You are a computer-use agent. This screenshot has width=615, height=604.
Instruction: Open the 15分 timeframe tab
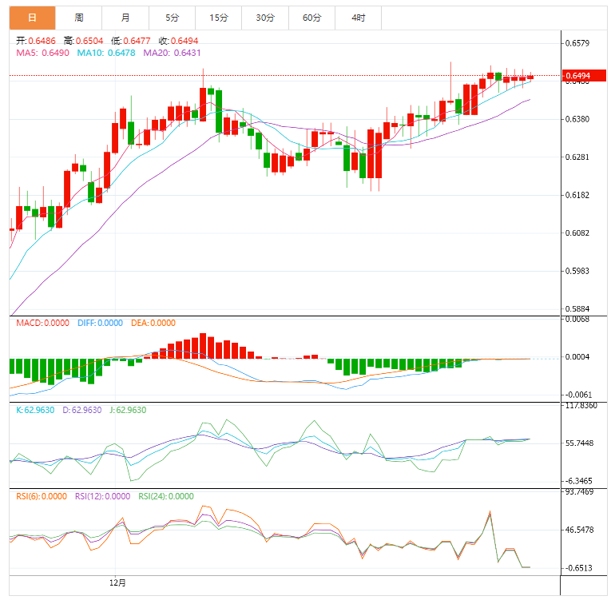219,18
